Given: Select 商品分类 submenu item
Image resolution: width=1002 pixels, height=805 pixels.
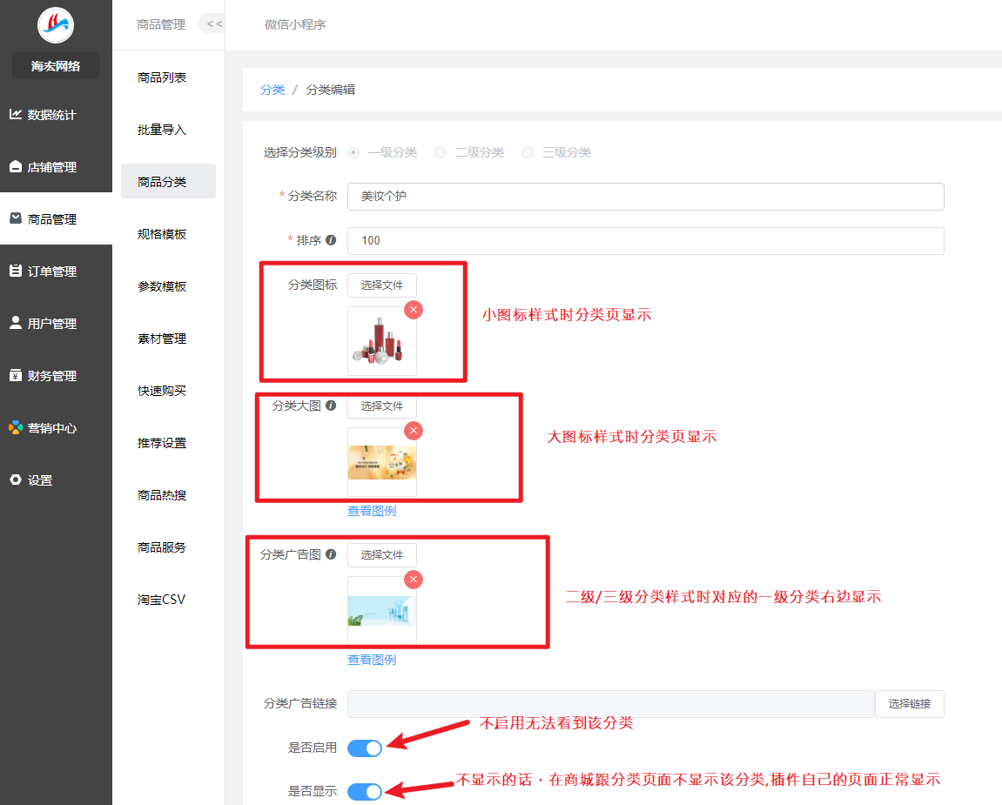Looking at the screenshot, I should [x=168, y=181].
